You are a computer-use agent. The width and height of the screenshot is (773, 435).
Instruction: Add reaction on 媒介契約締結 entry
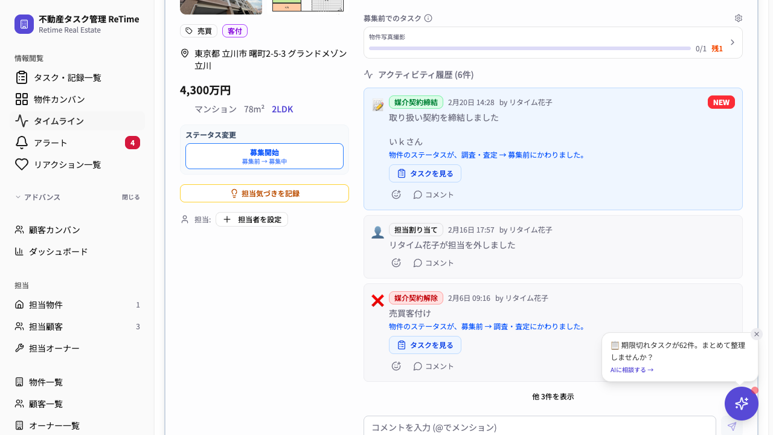(x=396, y=195)
